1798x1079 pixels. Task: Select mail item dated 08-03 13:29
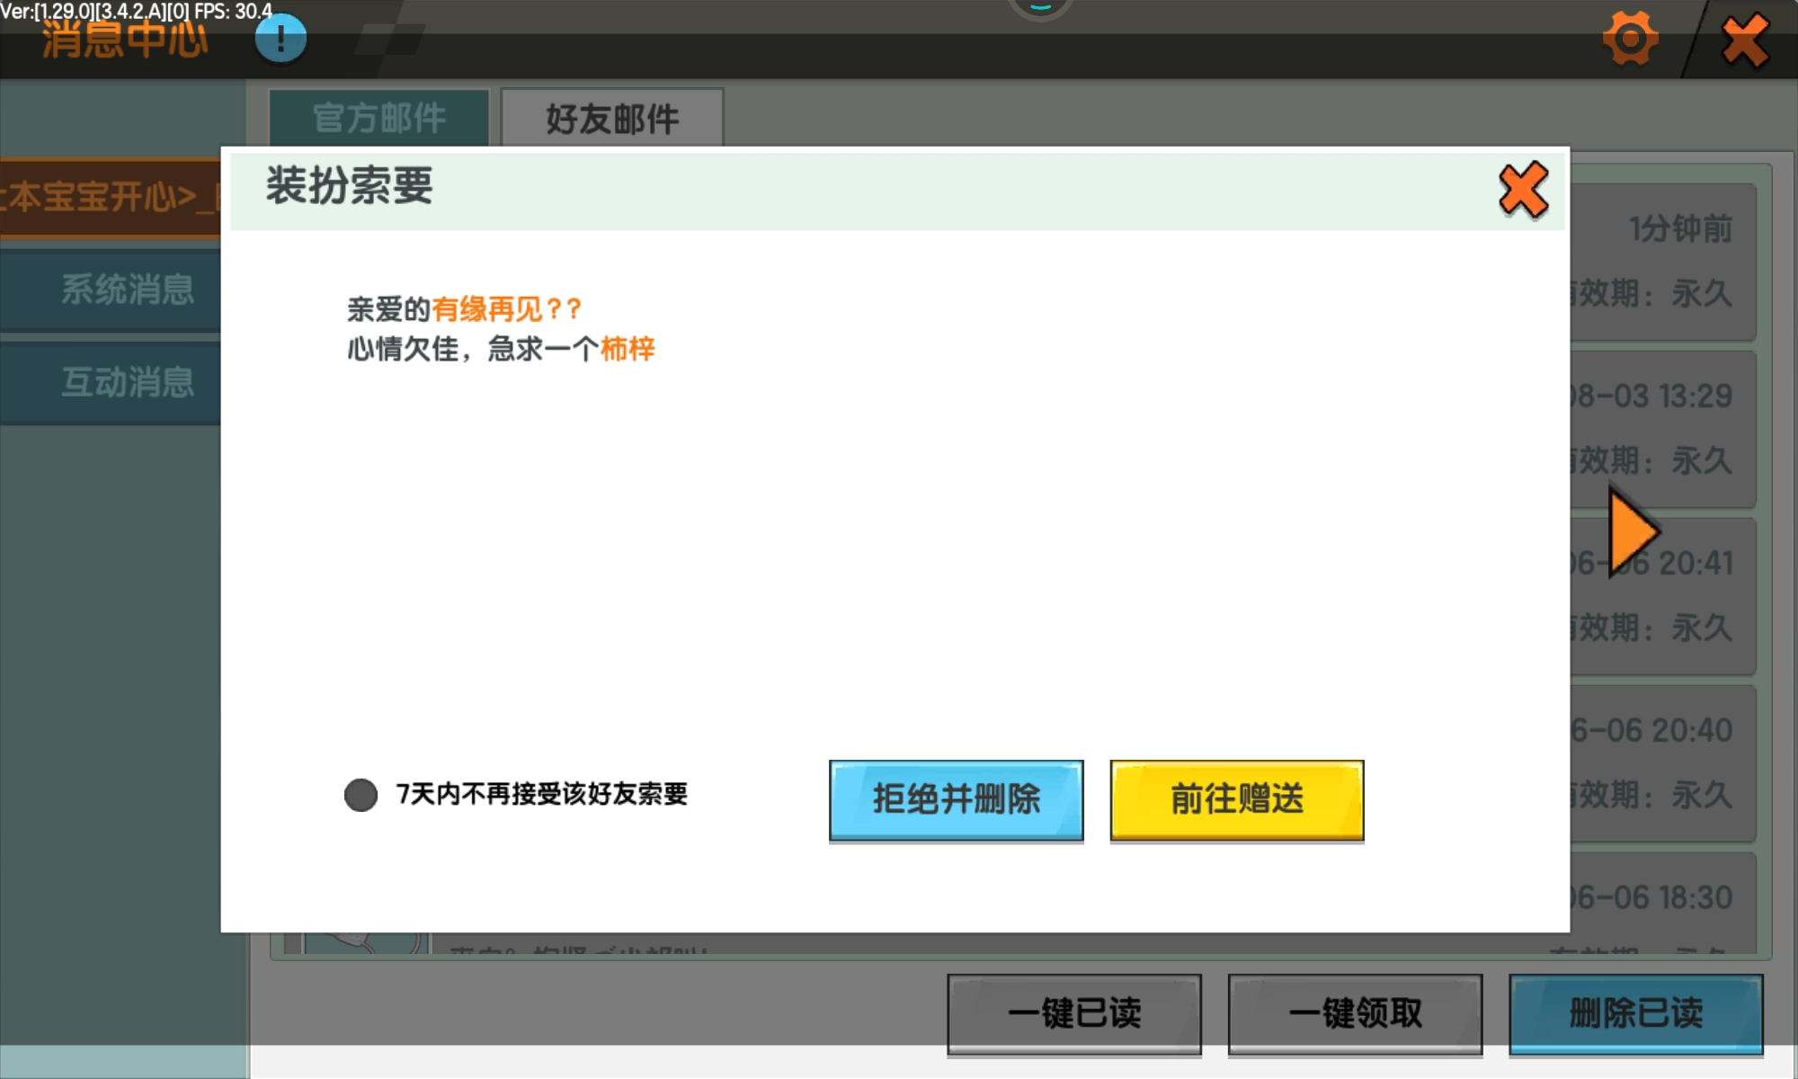pyautogui.click(x=1663, y=428)
